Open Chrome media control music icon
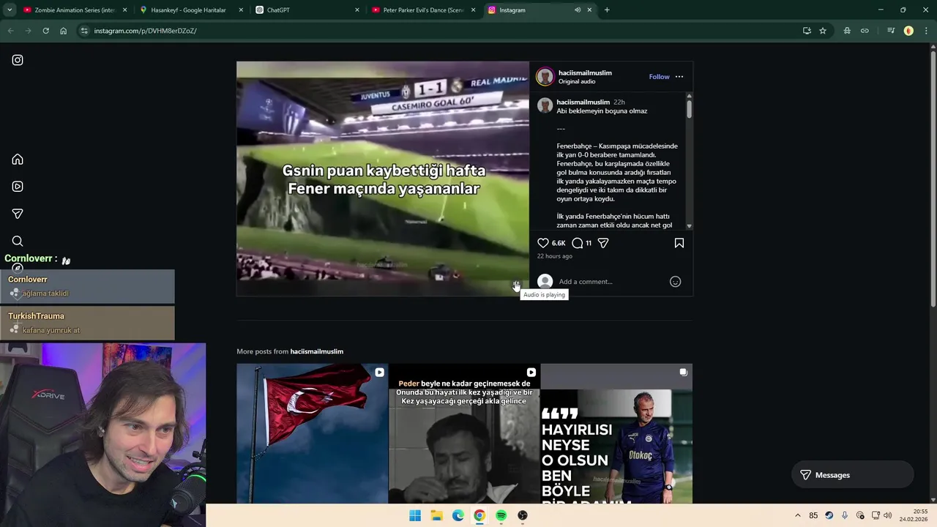 click(x=891, y=31)
